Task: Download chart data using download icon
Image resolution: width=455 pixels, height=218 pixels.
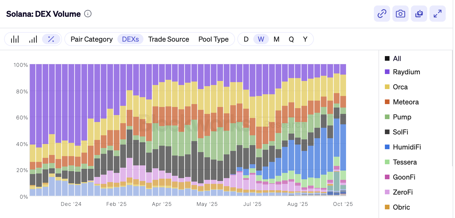Action: pos(419,14)
